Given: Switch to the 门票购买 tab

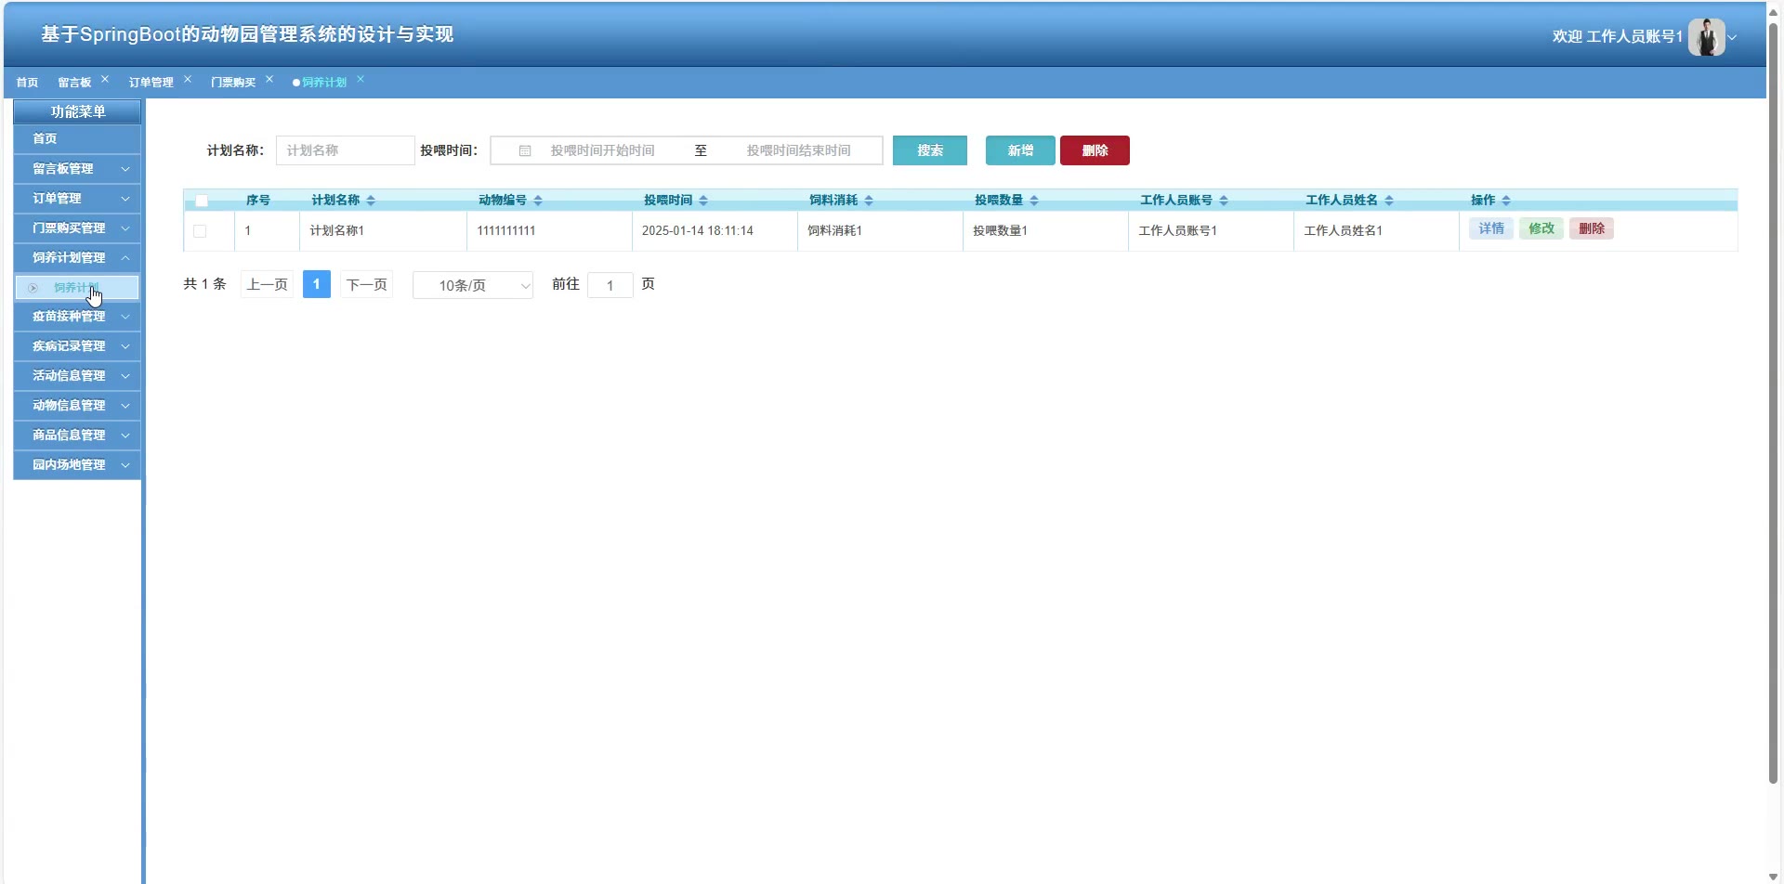Looking at the screenshot, I should pyautogui.click(x=233, y=83).
